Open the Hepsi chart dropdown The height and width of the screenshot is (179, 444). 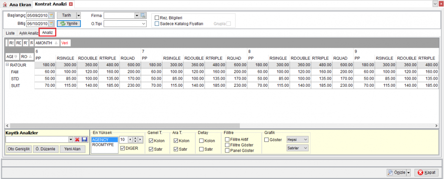(x=297, y=139)
